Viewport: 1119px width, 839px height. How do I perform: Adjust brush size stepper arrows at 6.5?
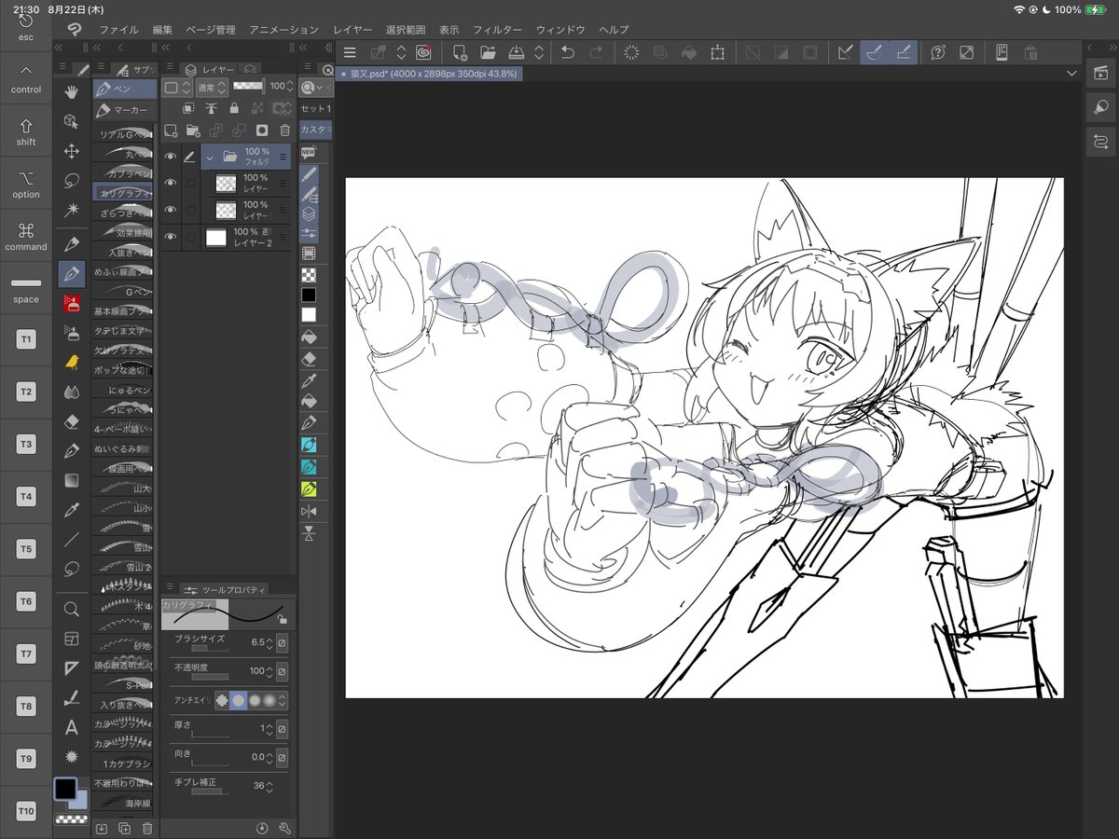tap(269, 643)
